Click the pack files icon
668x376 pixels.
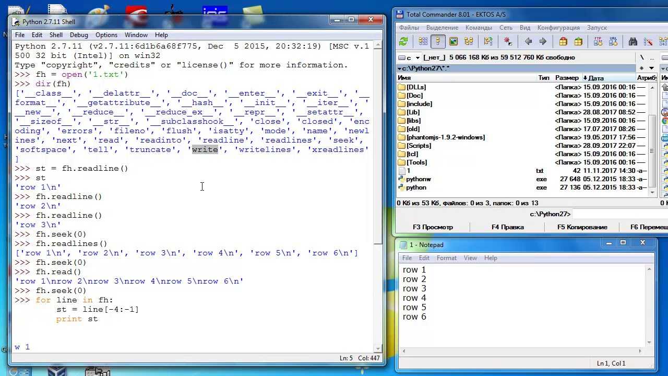tap(563, 42)
